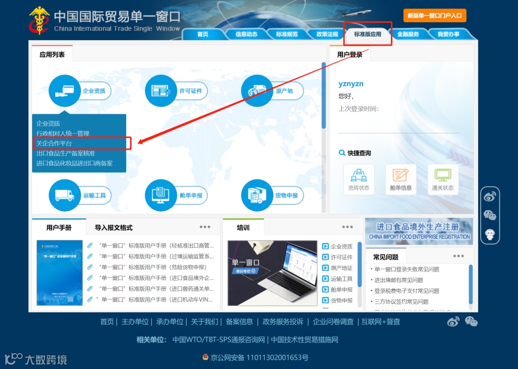This screenshot has height=369, width=518.
Task: Switch to the 标准规范 navigation tab
Action: pos(287,34)
